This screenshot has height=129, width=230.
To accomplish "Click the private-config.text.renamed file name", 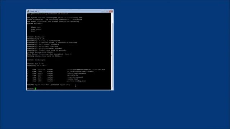I will [x=80, y=71].
